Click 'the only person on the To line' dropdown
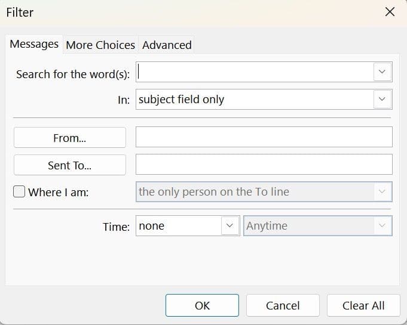 pyautogui.click(x=264, y=192)
